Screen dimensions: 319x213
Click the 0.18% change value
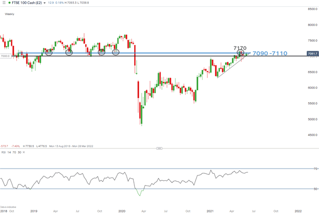59,3
